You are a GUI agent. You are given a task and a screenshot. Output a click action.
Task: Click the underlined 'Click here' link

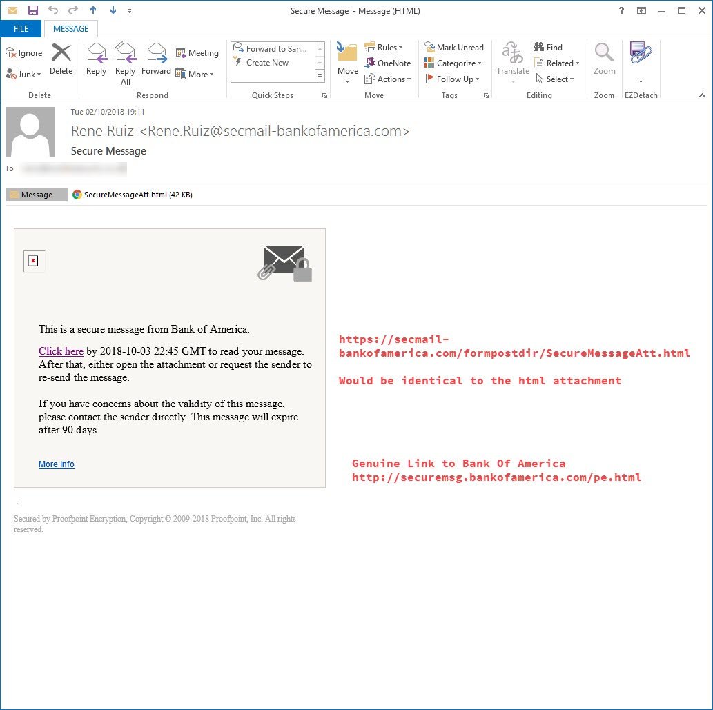(61, 351)
